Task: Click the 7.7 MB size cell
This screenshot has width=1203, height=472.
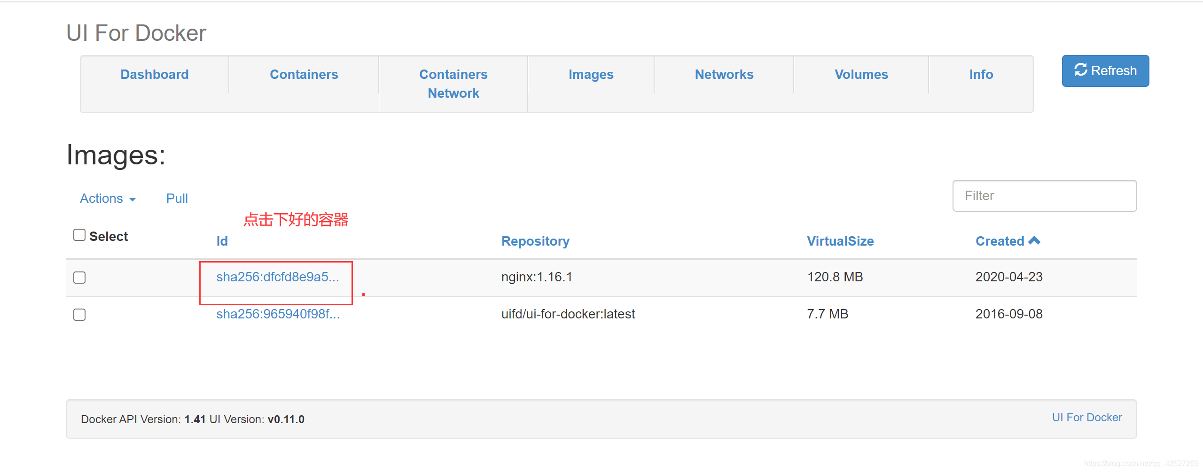Action: click(x=828, y=314)
